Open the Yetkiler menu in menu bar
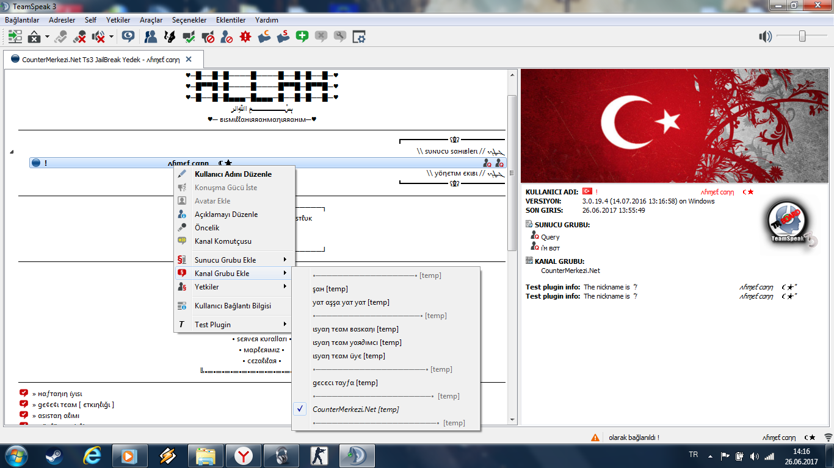The image size is (834, 468). pyautogui.click(x=118, y=20)
